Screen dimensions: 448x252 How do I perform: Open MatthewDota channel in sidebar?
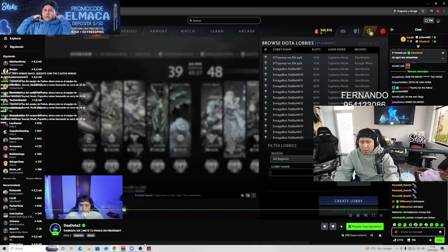tap(22, 63)
